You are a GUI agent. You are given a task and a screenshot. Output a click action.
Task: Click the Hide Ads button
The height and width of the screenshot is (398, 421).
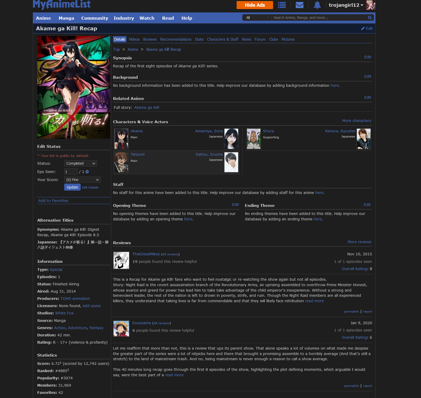coord(255,5)
